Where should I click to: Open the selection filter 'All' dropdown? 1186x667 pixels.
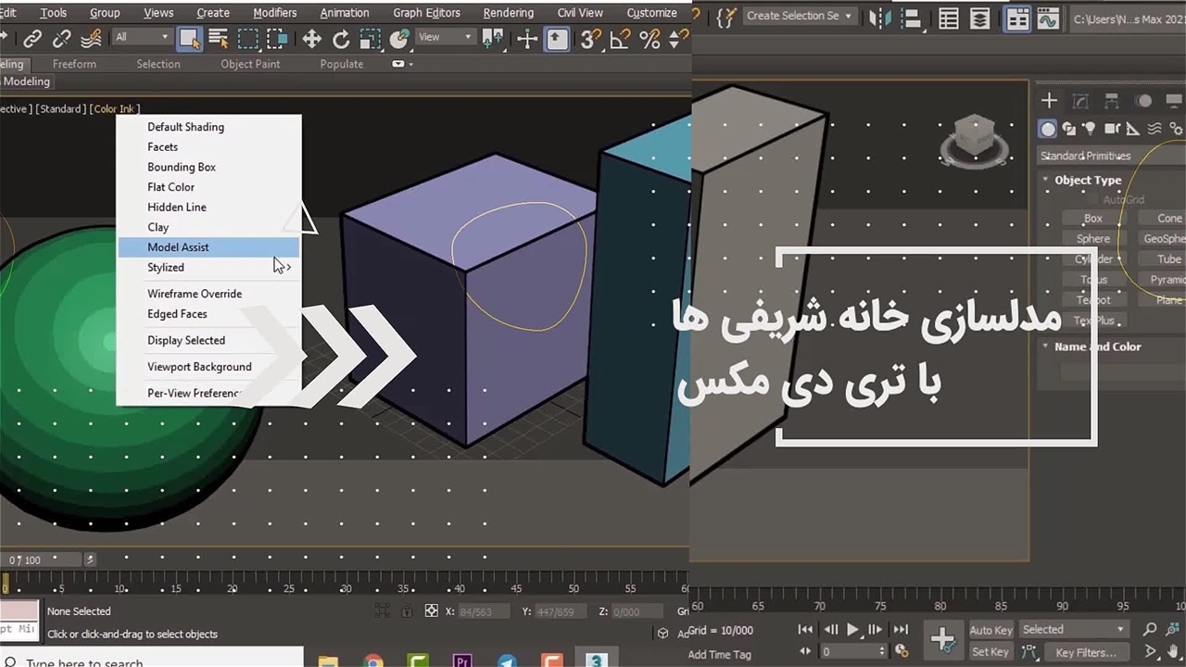[x=142, y=37]
